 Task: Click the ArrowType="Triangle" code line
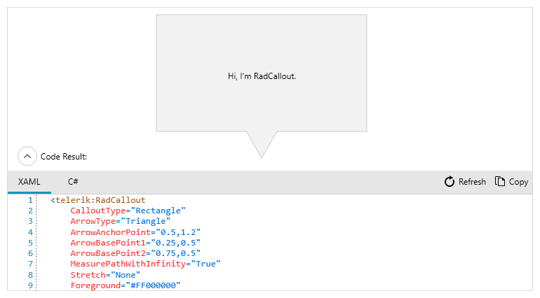[x=120, y=221]
